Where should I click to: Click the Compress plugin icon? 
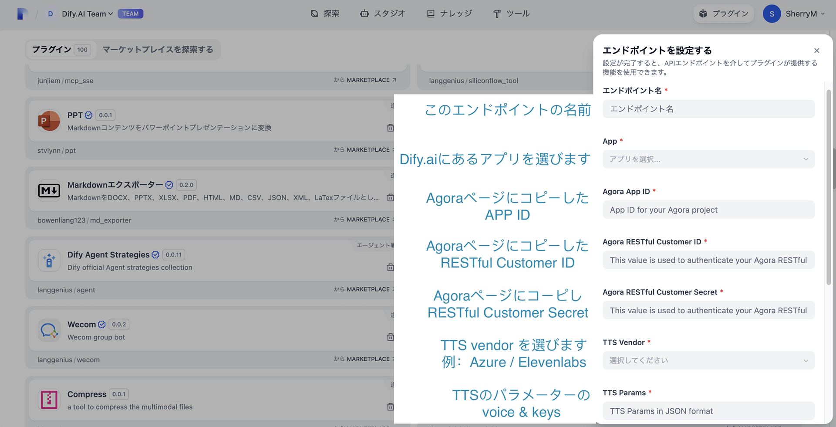(49, 400)
